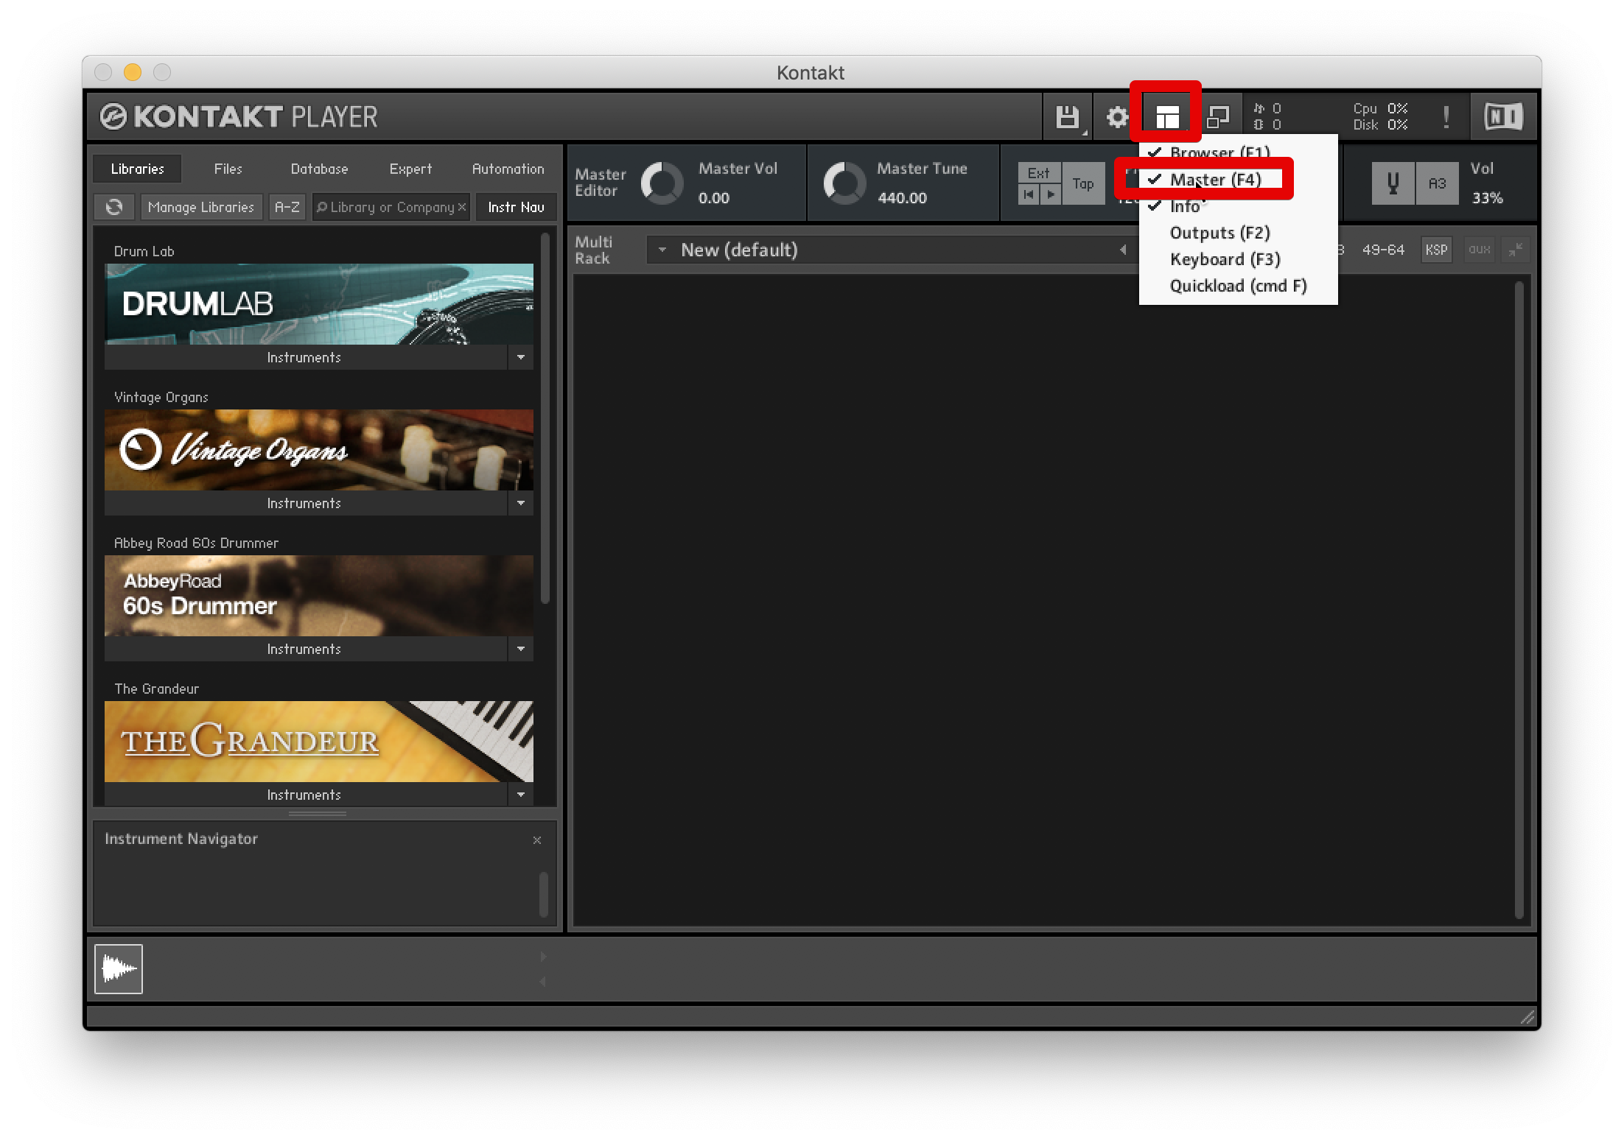
Task: Expand The Grandeur dropdown arrow
Action: (521, 795)
